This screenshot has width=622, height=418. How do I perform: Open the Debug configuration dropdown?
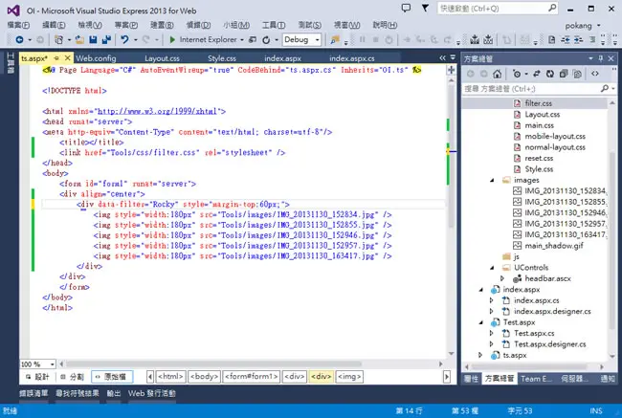click(x=301, y=39)
